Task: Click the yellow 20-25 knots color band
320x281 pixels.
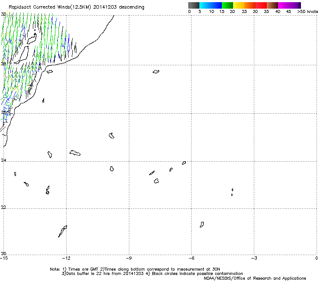Action: 239,5
